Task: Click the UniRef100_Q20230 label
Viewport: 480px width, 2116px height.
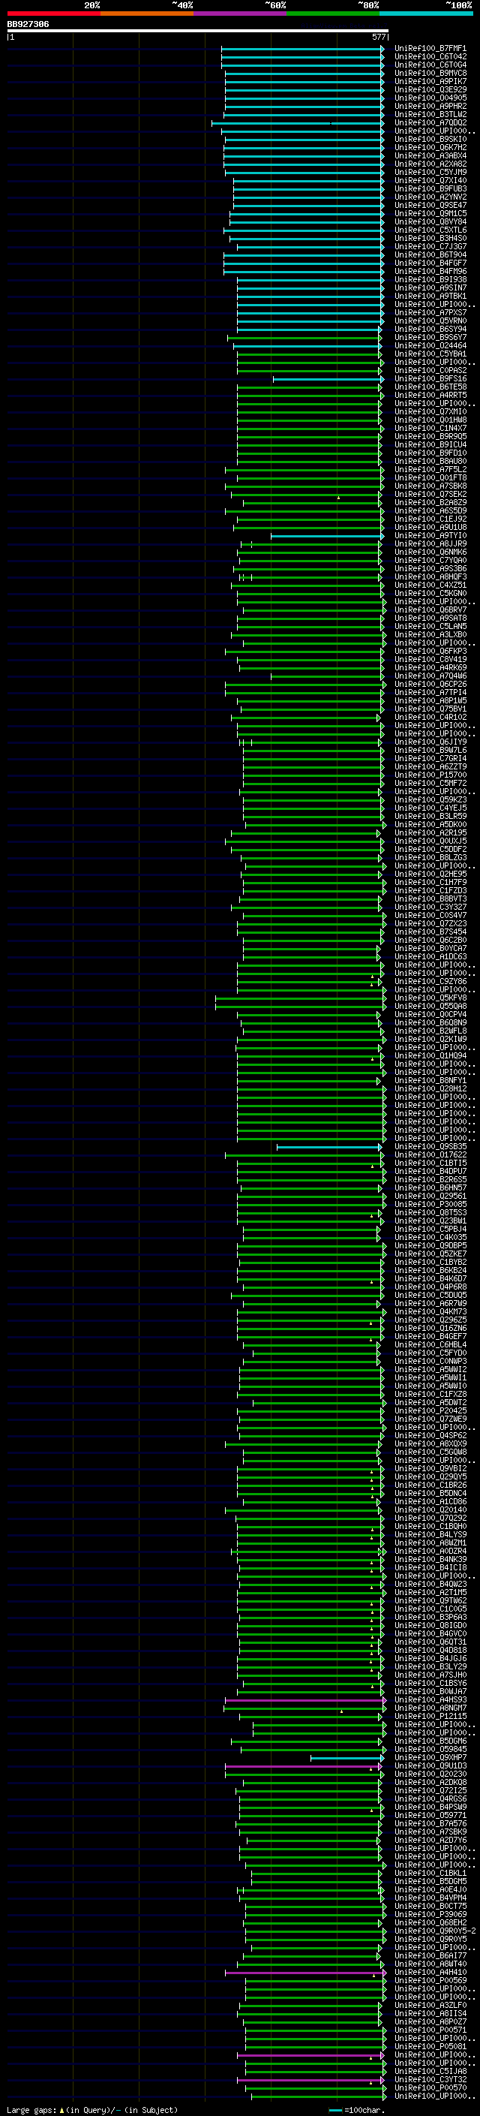Action: click(x=430, y=1774)
